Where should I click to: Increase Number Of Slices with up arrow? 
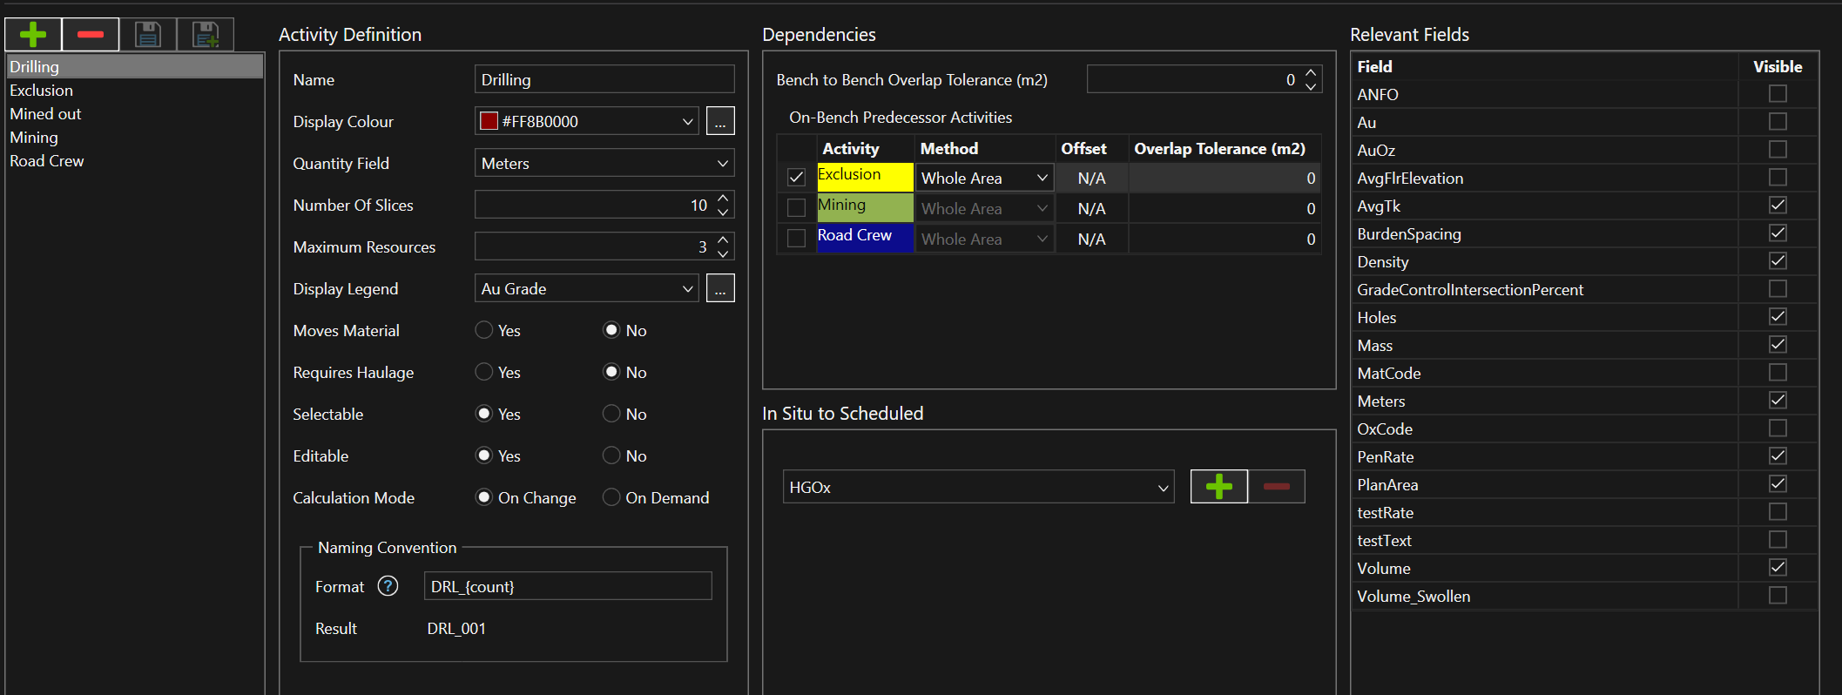pos(723,199)
